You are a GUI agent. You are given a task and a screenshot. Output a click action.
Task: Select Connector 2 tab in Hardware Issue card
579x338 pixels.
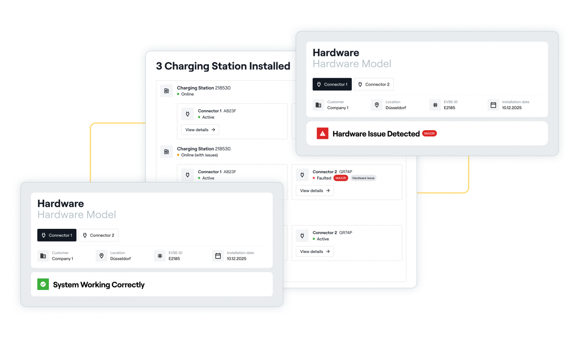[x=373, y=84]
